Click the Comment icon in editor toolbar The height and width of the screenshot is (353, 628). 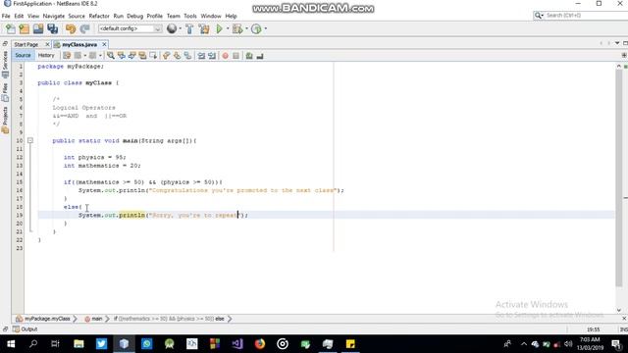249,56
